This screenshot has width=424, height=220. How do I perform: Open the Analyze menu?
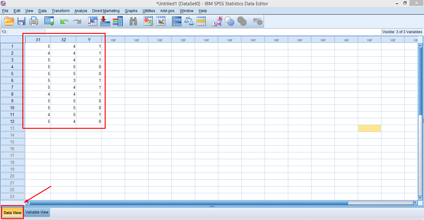(80, 11)
